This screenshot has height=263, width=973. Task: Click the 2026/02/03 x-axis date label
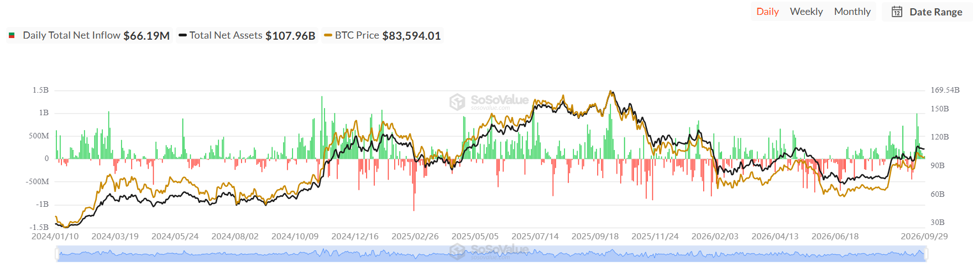point(715,237)
